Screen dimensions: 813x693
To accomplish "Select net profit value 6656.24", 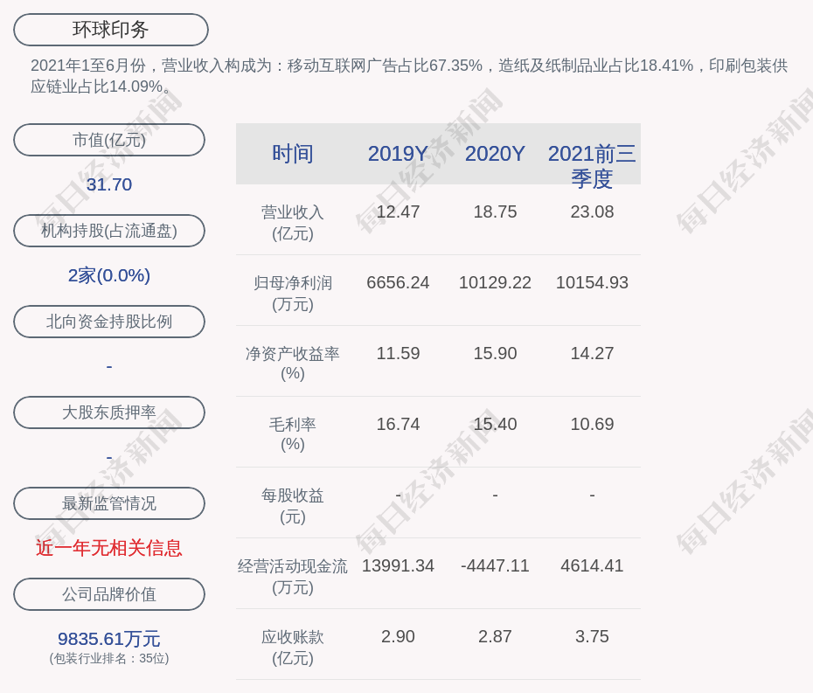I will 398,282.
